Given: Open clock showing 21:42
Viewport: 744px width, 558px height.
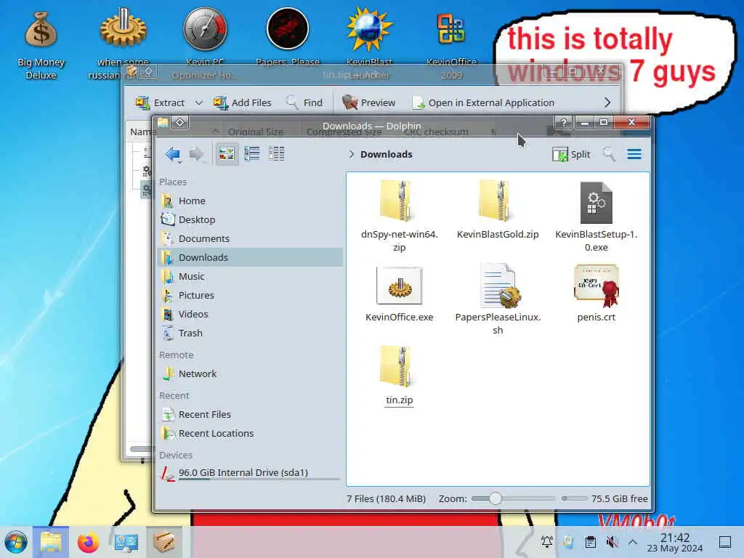Looking at the screenshot, I should pyautogui.click(x=675, y=542).
